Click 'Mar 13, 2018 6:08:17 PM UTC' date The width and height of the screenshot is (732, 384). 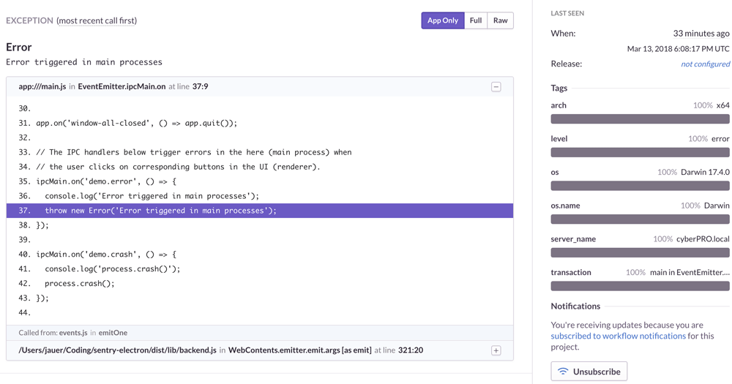(x=679, y=48)
